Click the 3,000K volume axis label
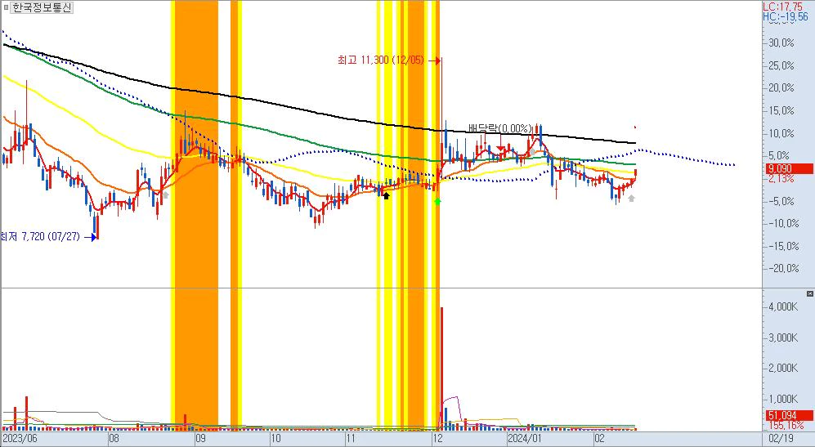Viewport: 815px width, 447px height. [x=783, y=337]
